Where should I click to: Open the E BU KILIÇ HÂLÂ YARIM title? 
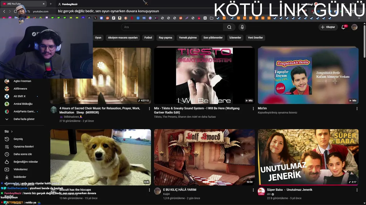click(x=180, y=190)
